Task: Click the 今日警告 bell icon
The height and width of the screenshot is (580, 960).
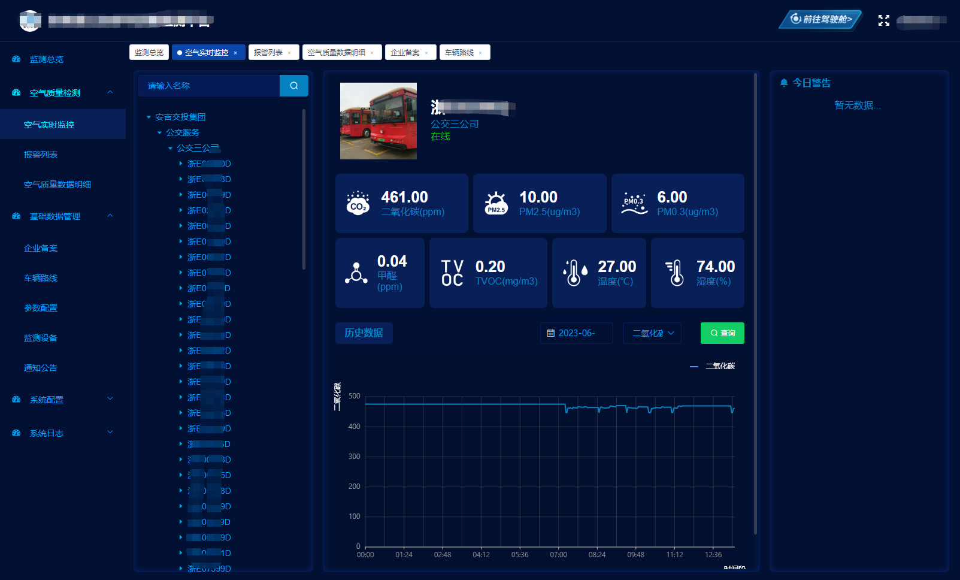Action: (x=784, y=83)
